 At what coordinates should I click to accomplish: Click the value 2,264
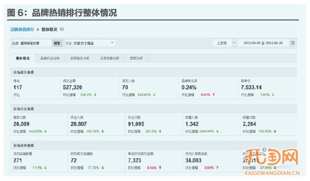[249, 124]
